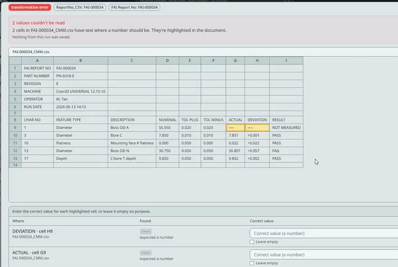The image size is (398, 267).
Task: Select column header G
Action: tap(235, 61)
